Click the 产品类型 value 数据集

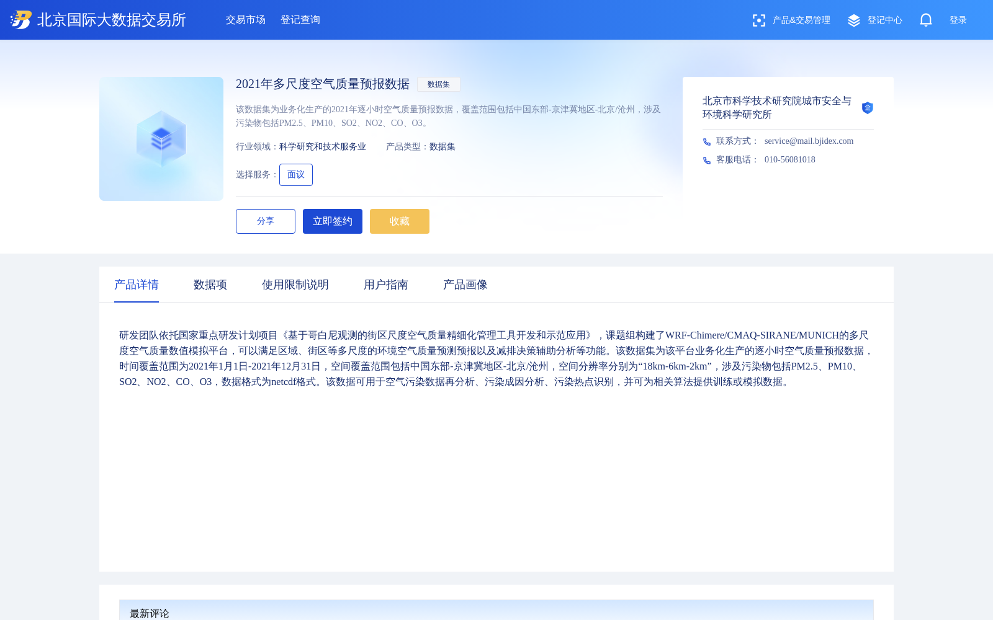[443, 147]
